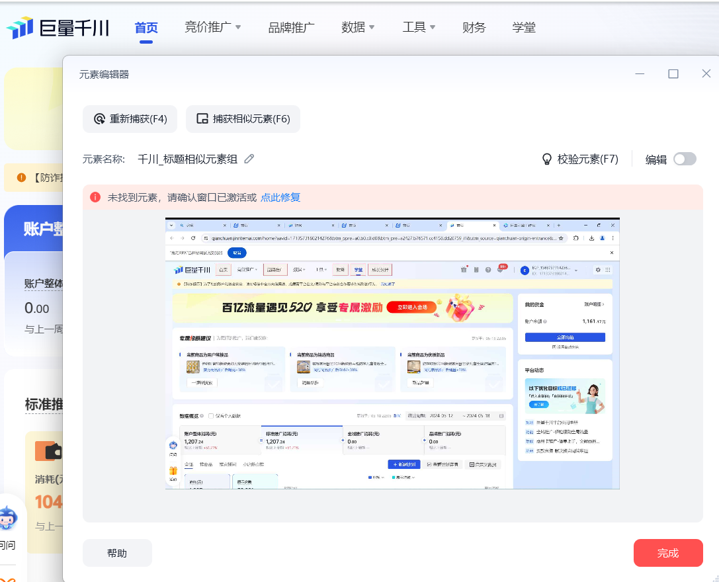Viewport: 719px width, 582px height.
Task: Toggle the 编辑 switch on
Action: (685, 159)
